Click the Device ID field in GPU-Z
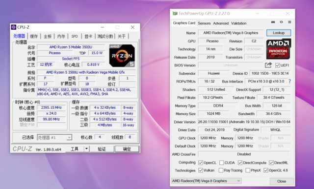 [270, 73]
